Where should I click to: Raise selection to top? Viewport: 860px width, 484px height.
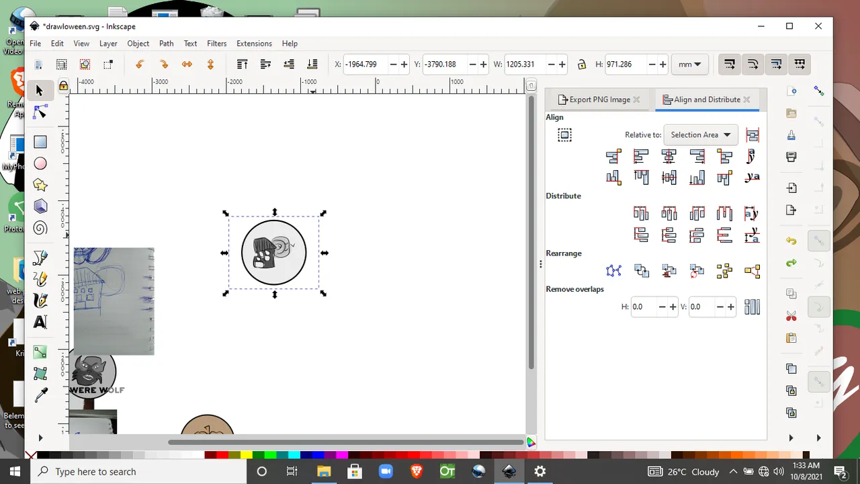click(243, 65)
